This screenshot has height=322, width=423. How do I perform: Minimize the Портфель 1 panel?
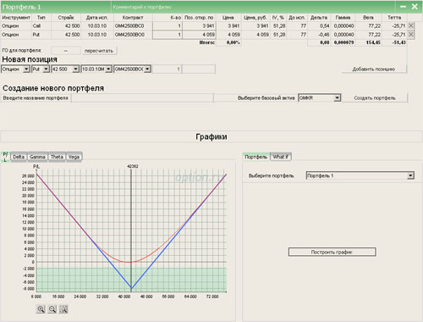click(x=404, y=7)
